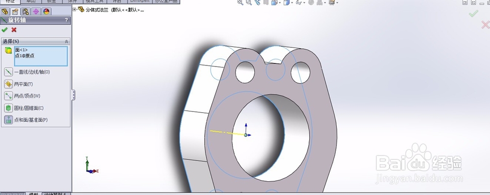Click the yellow axis preview line

(227, 133)
